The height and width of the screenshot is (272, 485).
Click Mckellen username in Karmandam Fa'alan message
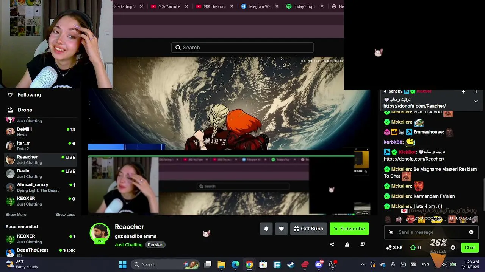tap(402, 196)
